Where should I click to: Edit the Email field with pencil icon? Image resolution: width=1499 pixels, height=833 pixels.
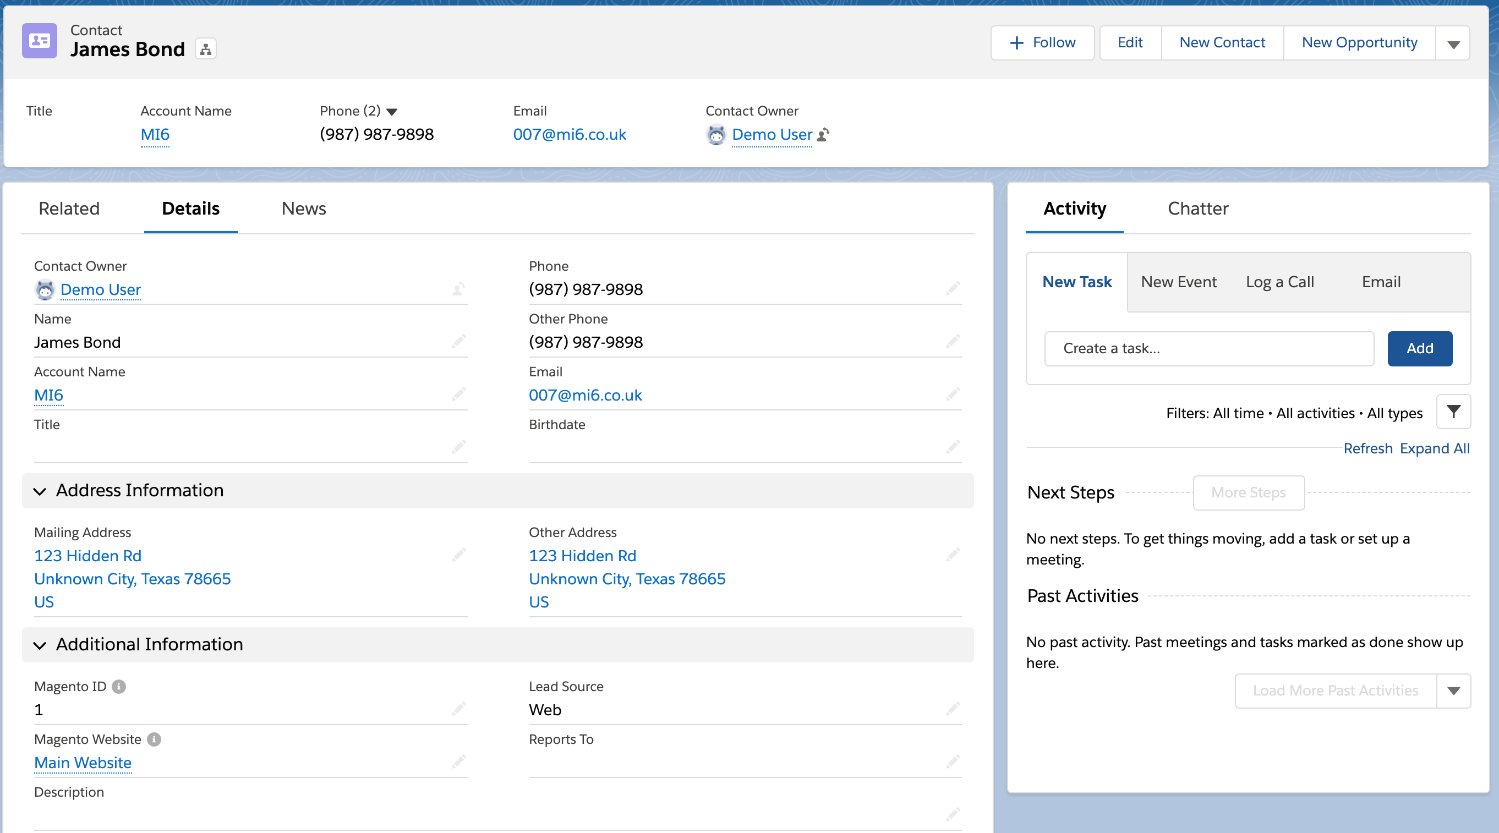pyautogui.click(x=953, y=394)
